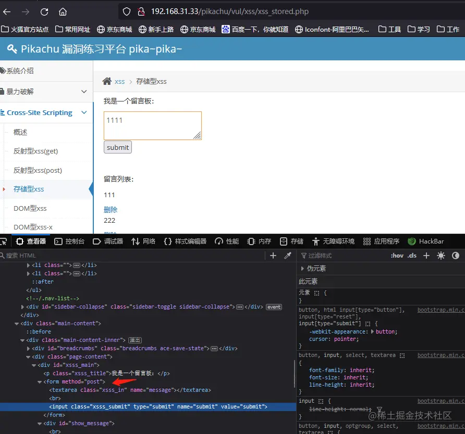
Task: Click the element picker icon in devtools
Action: click(x=3, y=241)
